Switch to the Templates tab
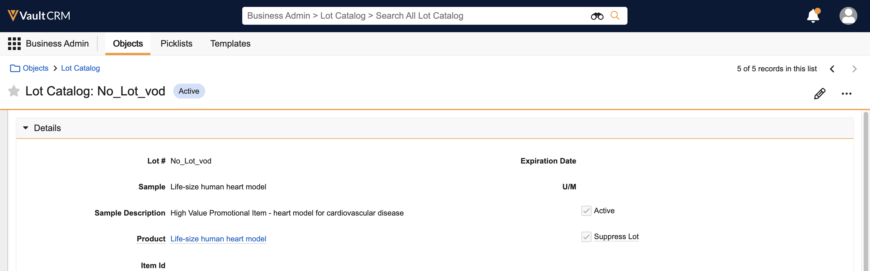870x271 pixels. 230,43
